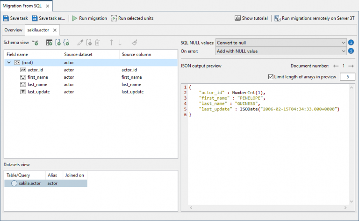Click the array length limit input field
Image resolution: width=359 pixels, height=221 pixels.
[347, 77]
